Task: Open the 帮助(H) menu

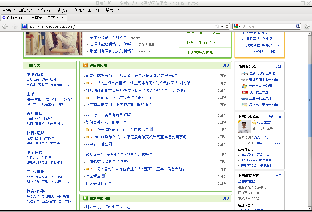Action: click(x=112, y=10)
